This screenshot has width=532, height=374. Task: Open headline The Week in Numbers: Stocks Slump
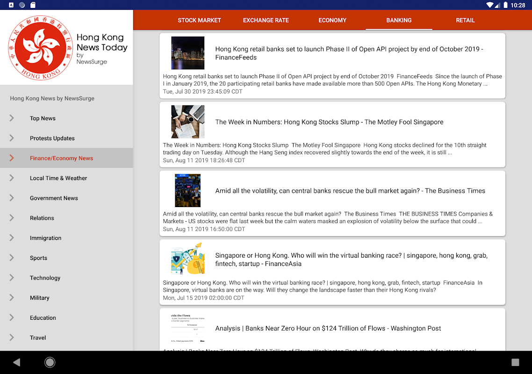tap(329, 122)
